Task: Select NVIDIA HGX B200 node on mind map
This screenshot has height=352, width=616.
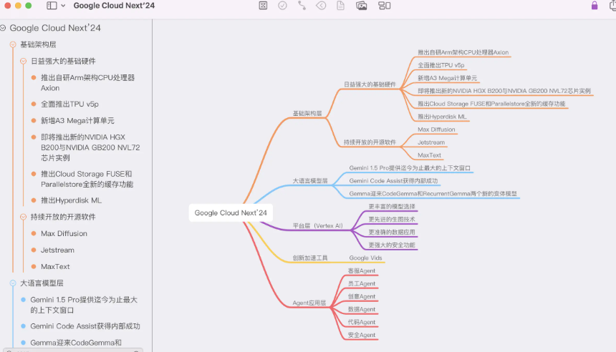Action: (504, 91)
